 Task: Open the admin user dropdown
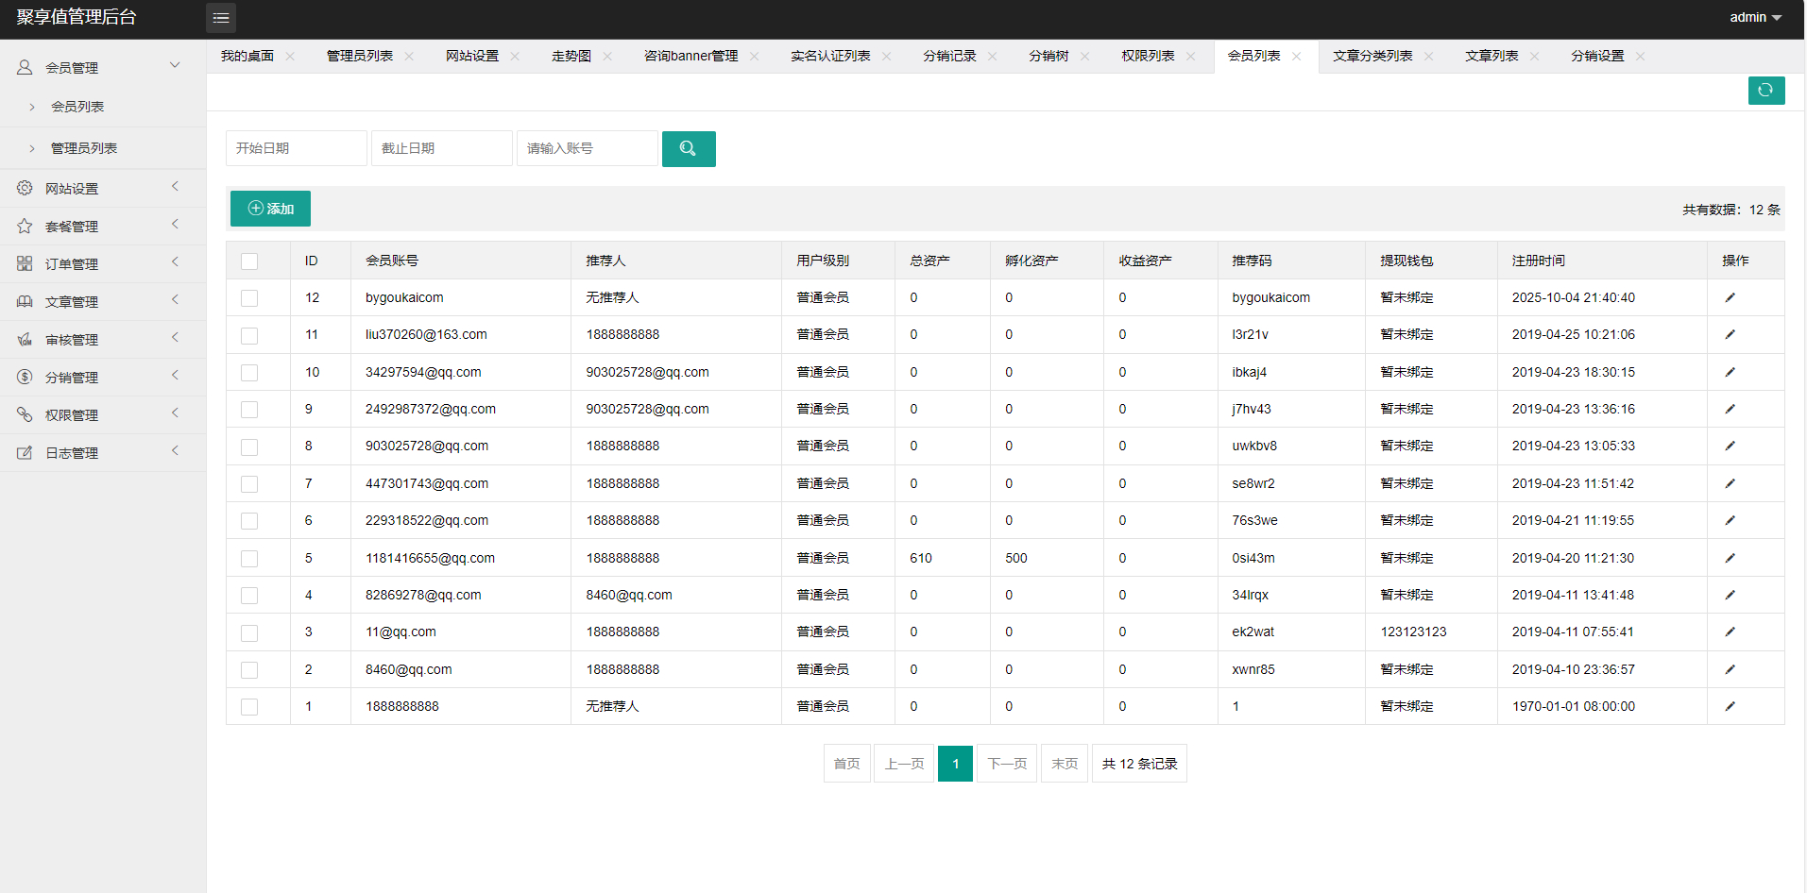pos(1754,18)
